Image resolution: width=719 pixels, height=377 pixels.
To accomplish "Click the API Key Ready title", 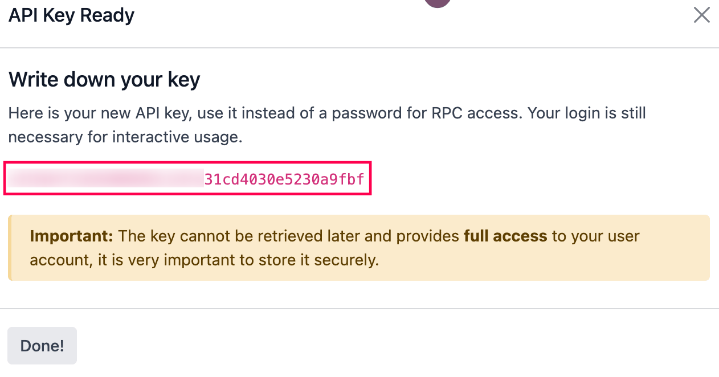I will [71, 15].
